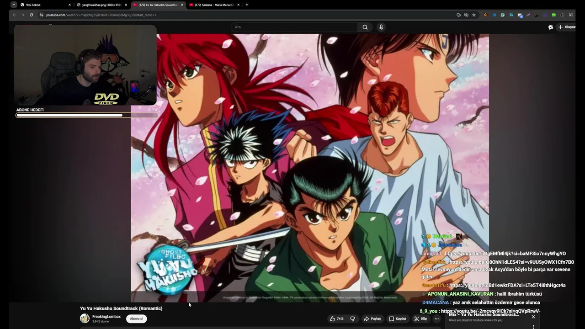585x329 pixels.
Task: Click the install app icon in address bar
Action: (458, 15)
